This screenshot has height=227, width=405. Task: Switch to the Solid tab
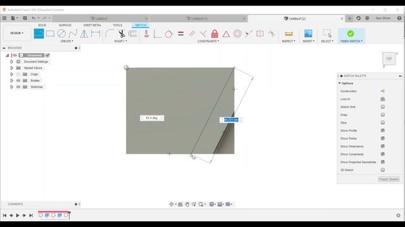[42, 25]
